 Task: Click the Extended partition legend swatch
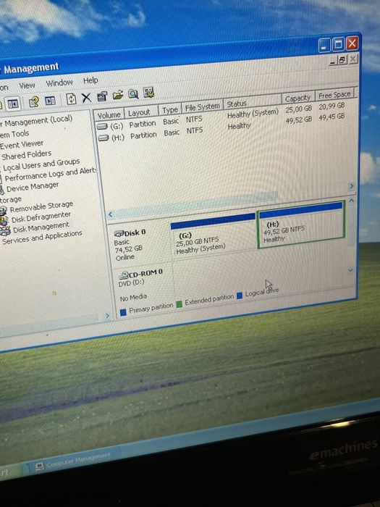[x=179, y=304]
